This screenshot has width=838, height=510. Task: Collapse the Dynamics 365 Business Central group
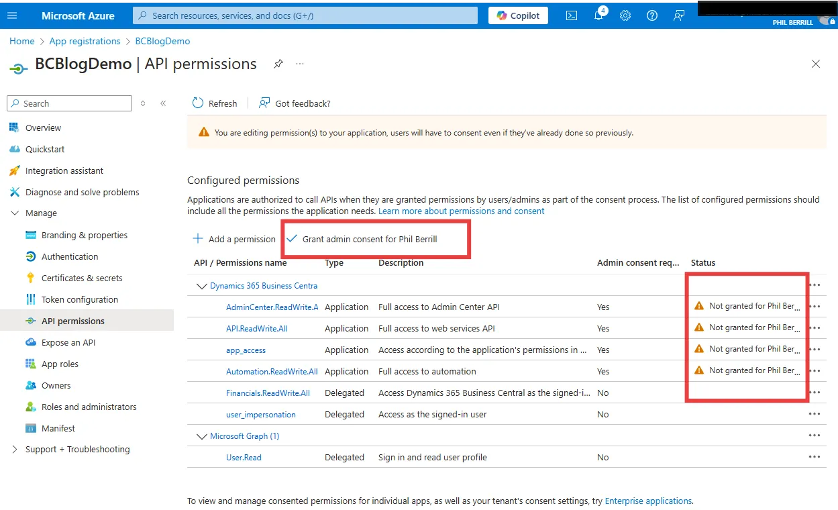click(x=201, y=286)
